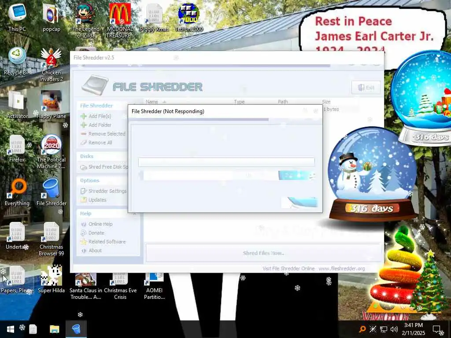Screen dimensions: 451x338
Task: Select File Shredder desktop shortcut
Action: [51, 192]
